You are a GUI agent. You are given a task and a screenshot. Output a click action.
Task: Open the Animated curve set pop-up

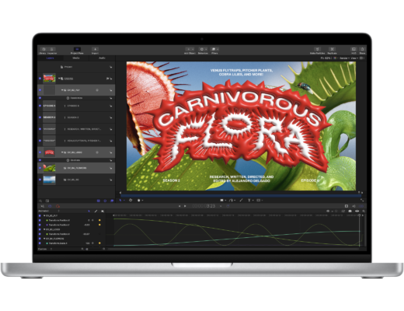pyautogui.click(x=49, y=211)
